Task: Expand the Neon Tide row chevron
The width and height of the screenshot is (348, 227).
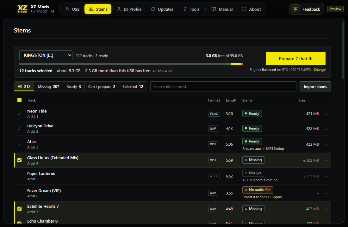Action: [x=326, y=114]
